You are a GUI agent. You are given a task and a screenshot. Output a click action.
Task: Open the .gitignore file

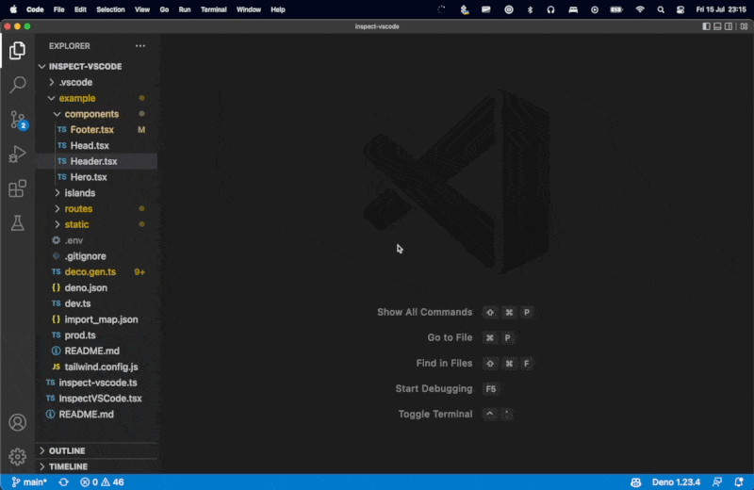pyautogui.click(x=97, y=256)
